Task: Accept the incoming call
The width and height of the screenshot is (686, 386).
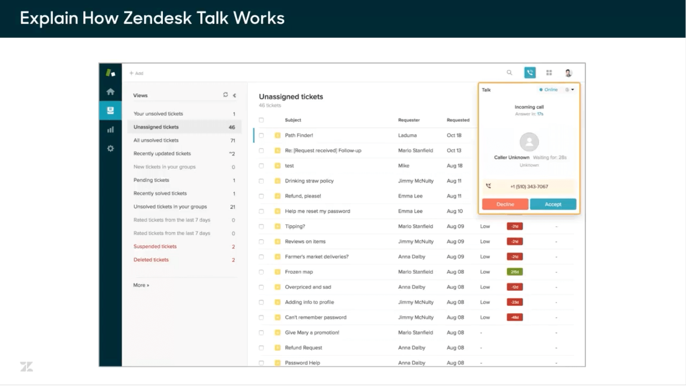Action: [553, 204]
